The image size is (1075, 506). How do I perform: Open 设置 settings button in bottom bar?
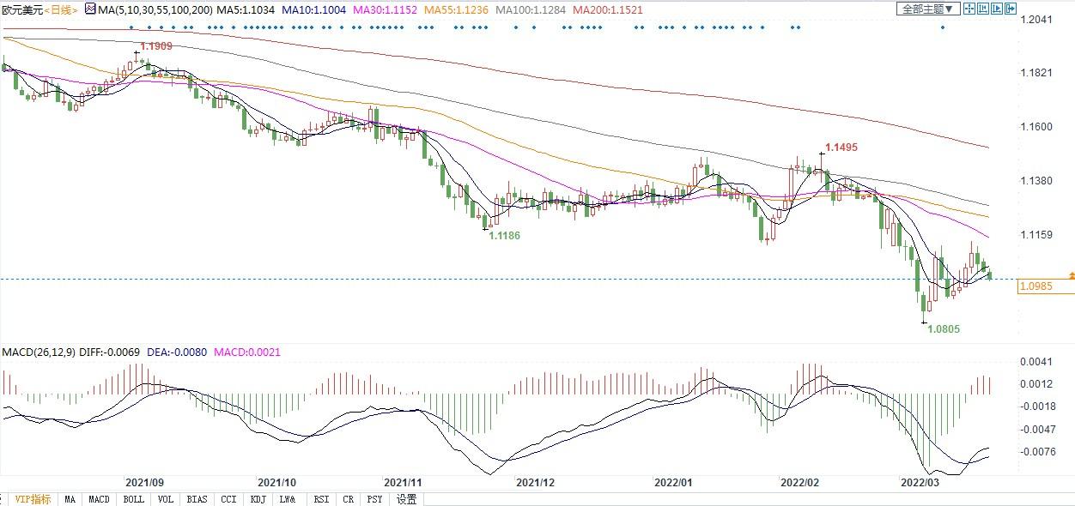(x=406, y=499)
